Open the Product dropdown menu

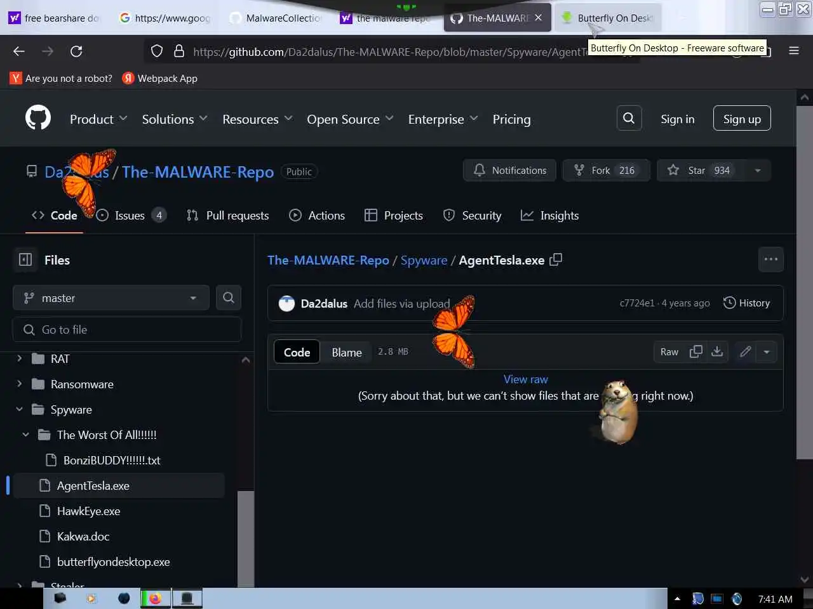click(x=98, y=119)
